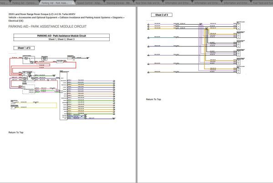Switch to the Fuel Tank tab
This screenshot has height=183, width=273.
[263, 3]
